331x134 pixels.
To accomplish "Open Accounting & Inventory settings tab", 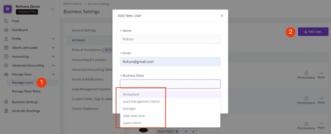I will (x=89, y=60).
